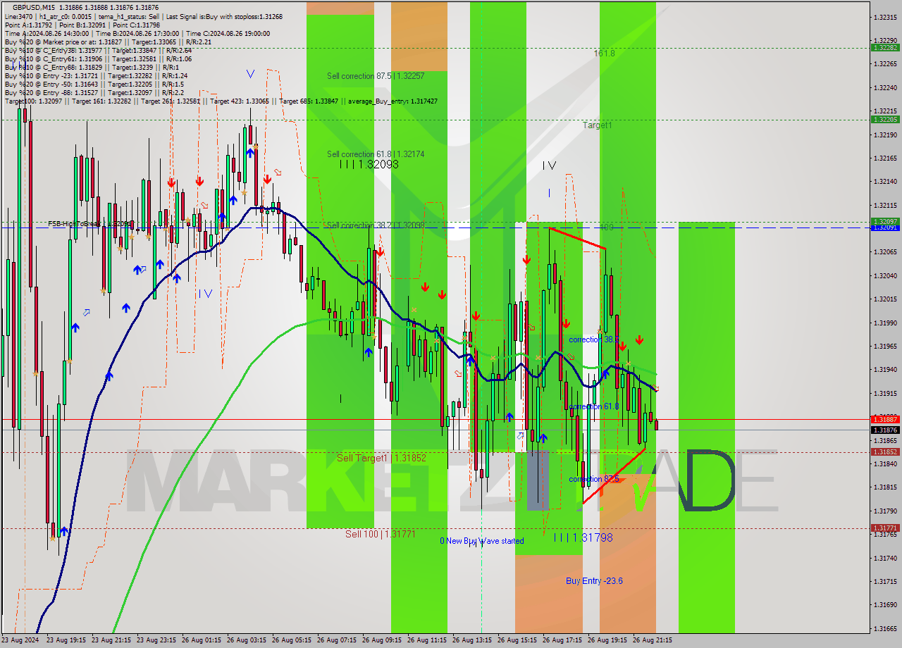Click the green 1.32282 price tag
Image resolution: width=902 pixels, height=648 pixels.
[885, 47]
